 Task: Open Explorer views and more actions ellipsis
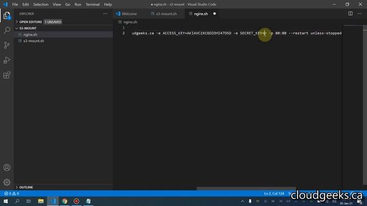(x=105, y=14)
